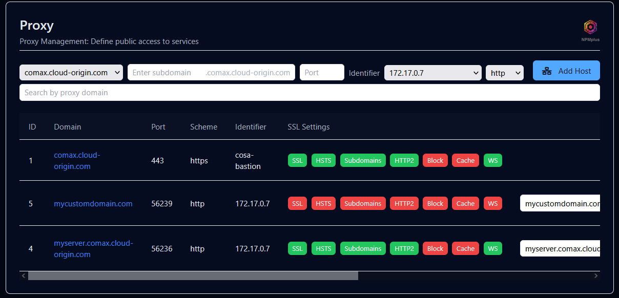This screenshot has width=619, height=298.
Task: Click the Domain column header
Action: (68, 126)
